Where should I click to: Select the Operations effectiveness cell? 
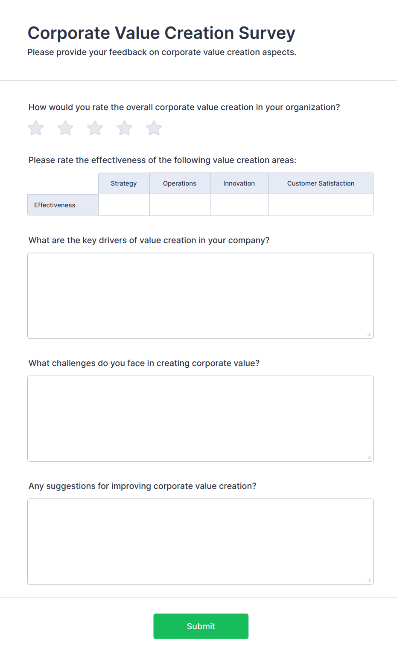point(179,205)
